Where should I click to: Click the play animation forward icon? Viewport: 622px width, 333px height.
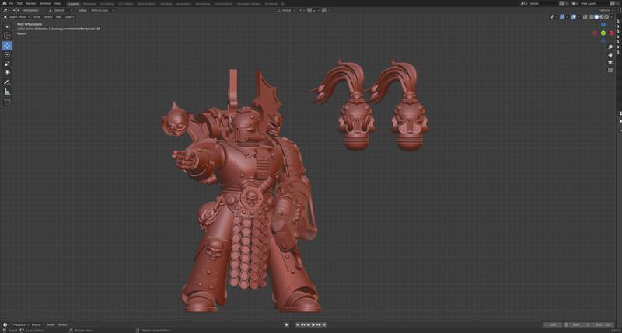pos(313,324)
